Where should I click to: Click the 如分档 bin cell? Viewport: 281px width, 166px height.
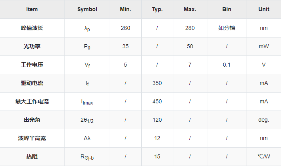point(227,28)
